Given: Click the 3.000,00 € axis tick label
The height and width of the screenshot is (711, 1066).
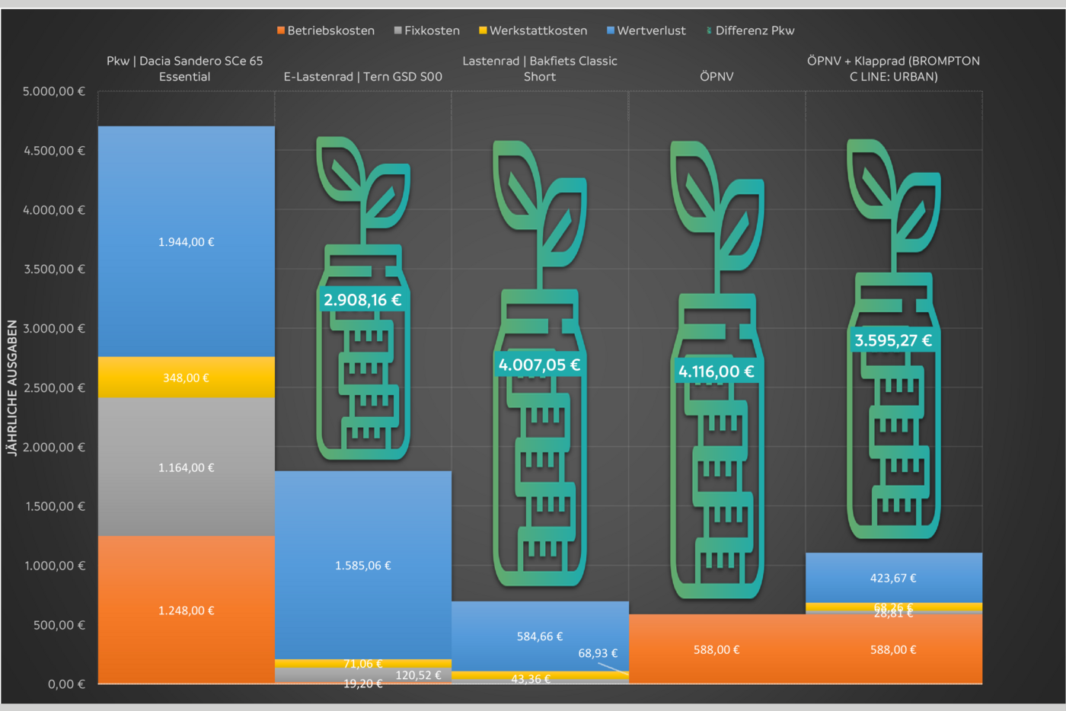Looking at the screenshot, I should click(x=54, y=328).
